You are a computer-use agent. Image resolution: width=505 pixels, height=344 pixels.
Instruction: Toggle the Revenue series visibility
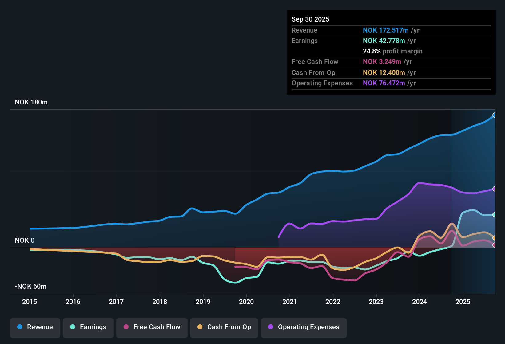click(x=35, y=327)
